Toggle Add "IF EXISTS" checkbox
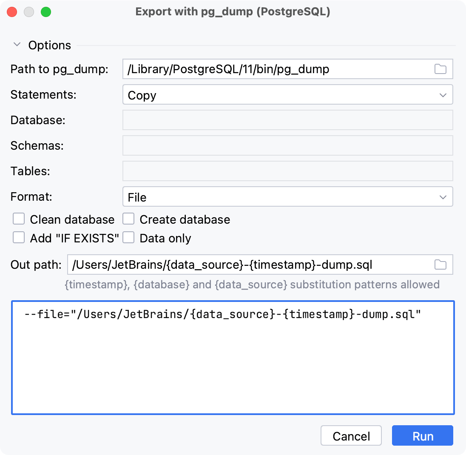Image resolution: width=466 pixels, height=455 pixels. point(19,238)
